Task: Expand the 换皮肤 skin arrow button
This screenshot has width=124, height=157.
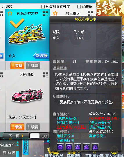Action: click(41, 56)
